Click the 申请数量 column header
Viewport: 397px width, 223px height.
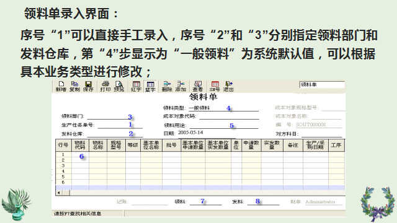tap(251, 145)
